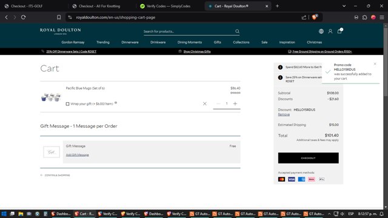Image resolution: width=388 pixels, height=218 pixels.
Task: Open the extensions puzzle icon
Action: tap(365, 18)
